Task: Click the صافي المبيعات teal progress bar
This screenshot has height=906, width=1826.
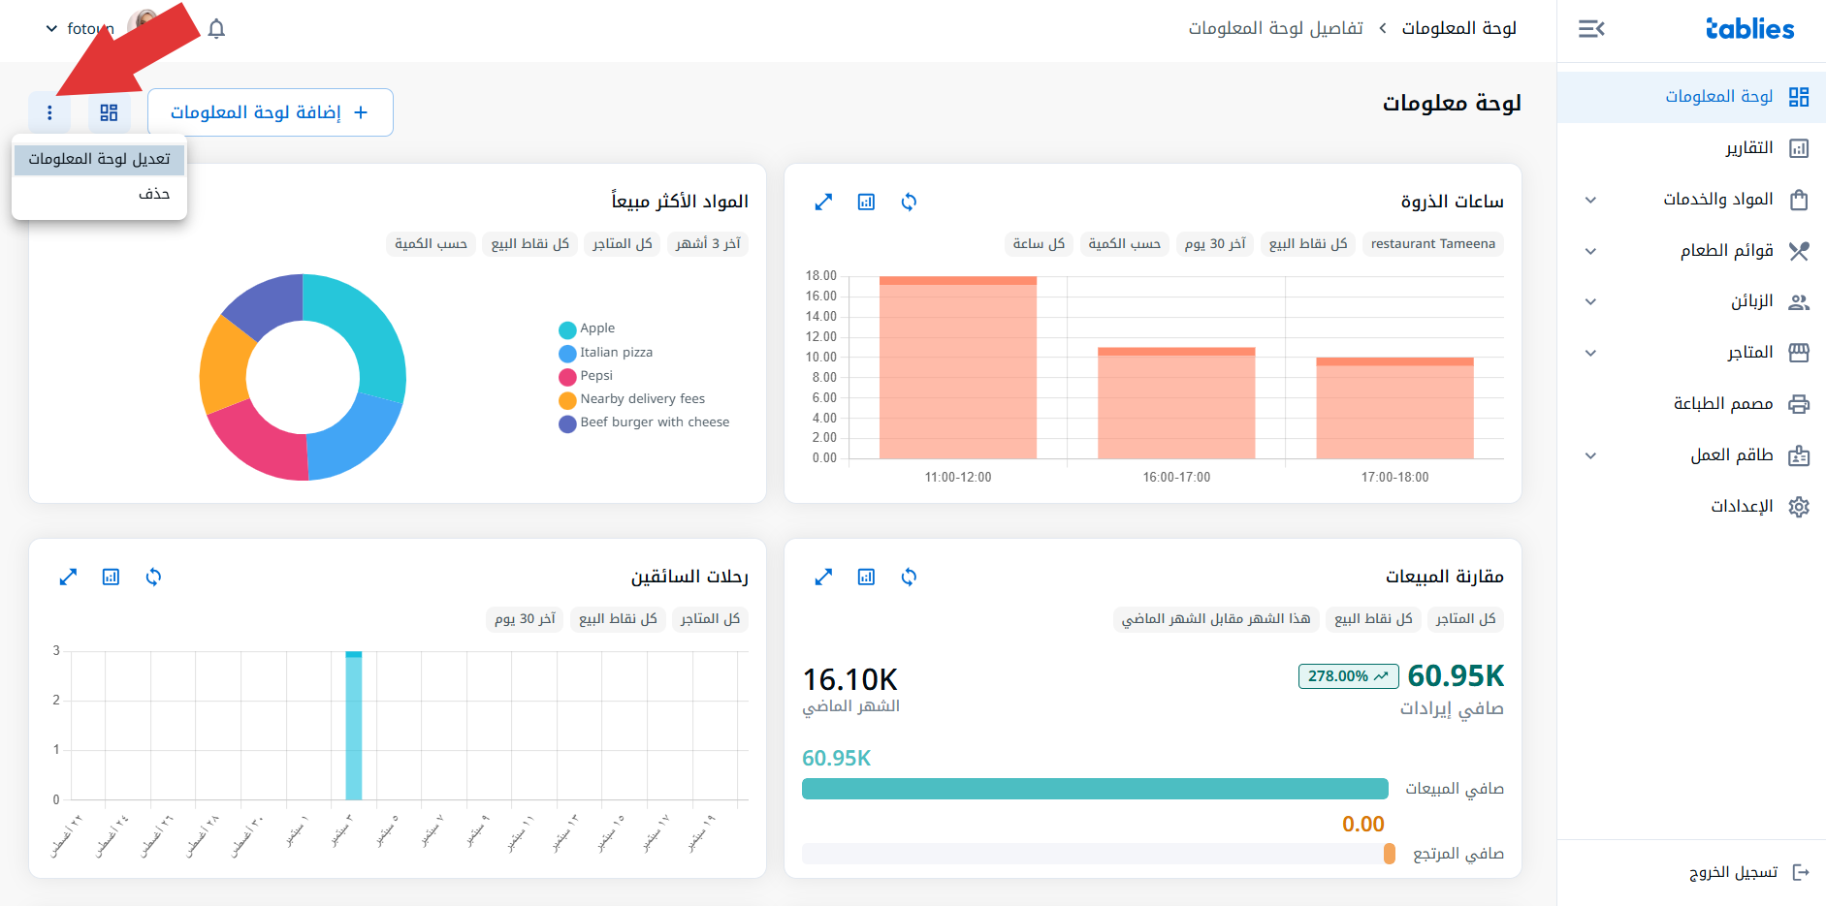Action: pyautogui.click(x=1095, y=789)
